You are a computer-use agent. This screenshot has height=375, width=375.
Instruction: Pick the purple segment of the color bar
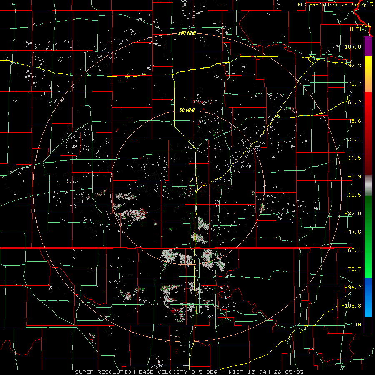tap(368, 47)
